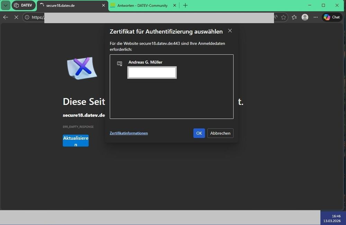Open Settings and more menu
This screenshot has height=225, width=346.
[316, 17]
